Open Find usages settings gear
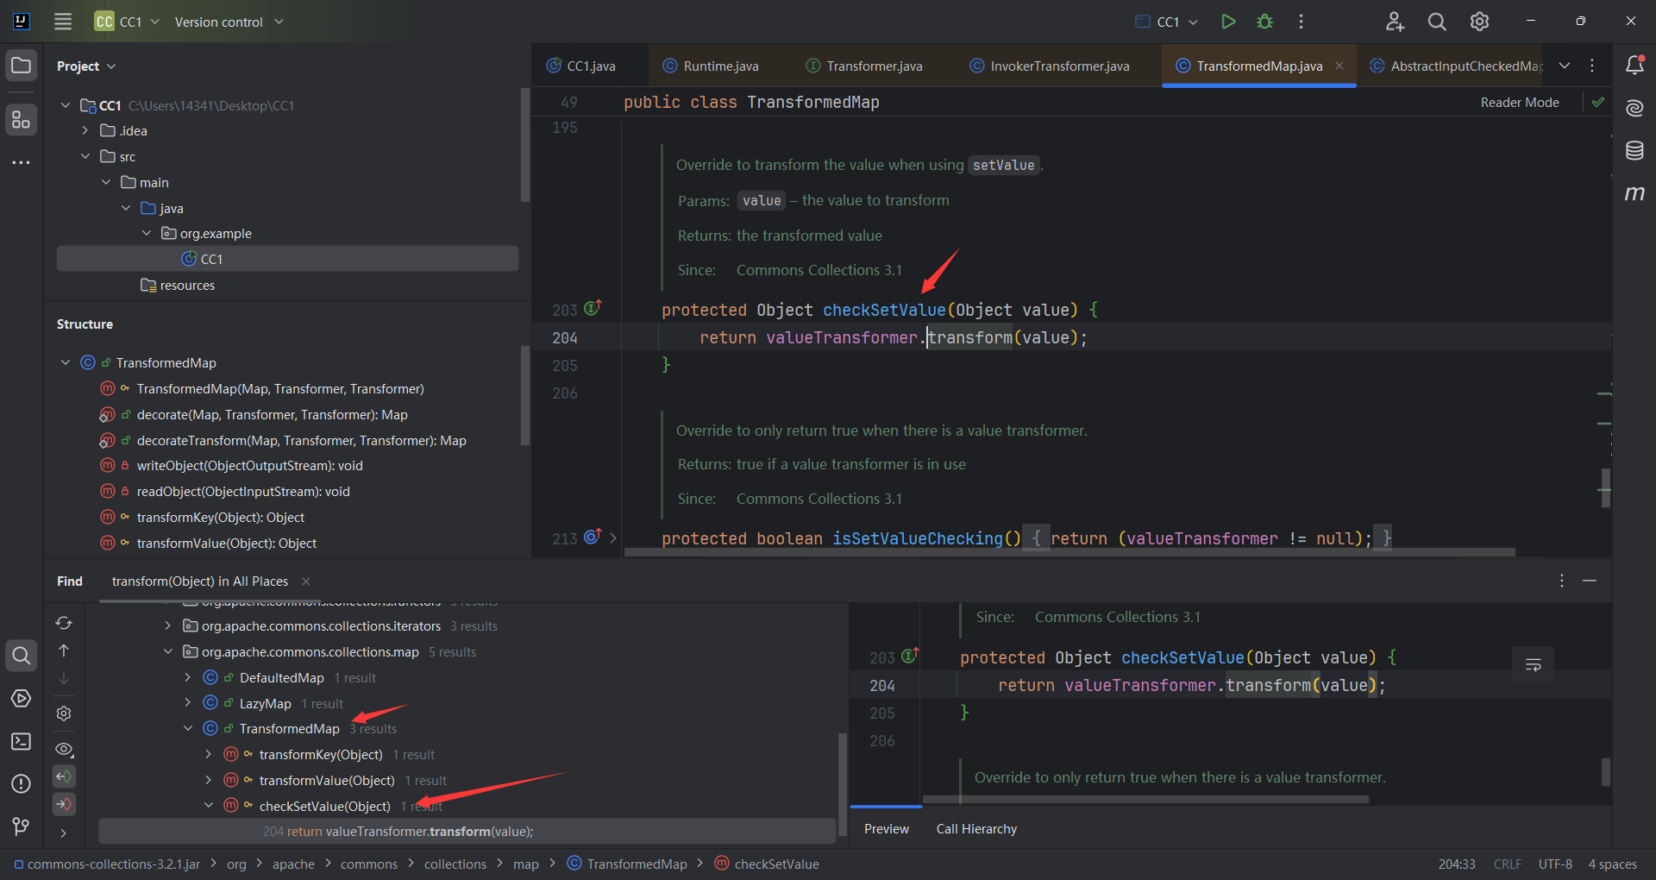This screenshot has width=1656, height=880. pos(64,713)
